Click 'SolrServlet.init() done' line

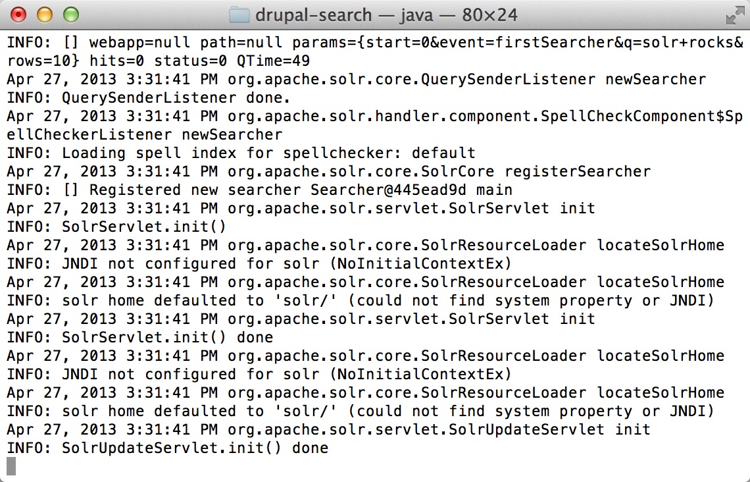(140, 337)
